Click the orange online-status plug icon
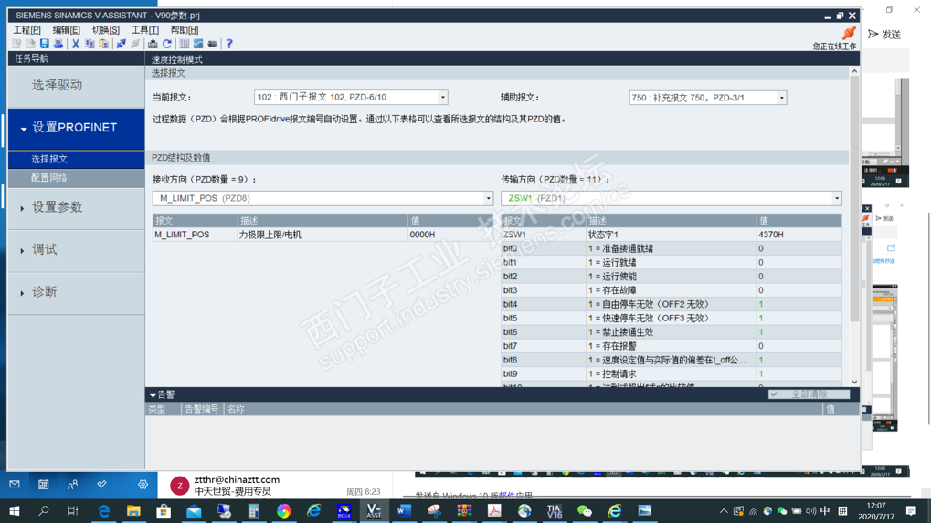The width and height of the screenshot is (931, 524). click(x=849, y=33)
